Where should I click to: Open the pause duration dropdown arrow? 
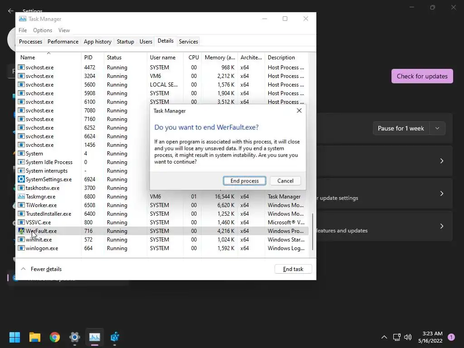point(437,128)
